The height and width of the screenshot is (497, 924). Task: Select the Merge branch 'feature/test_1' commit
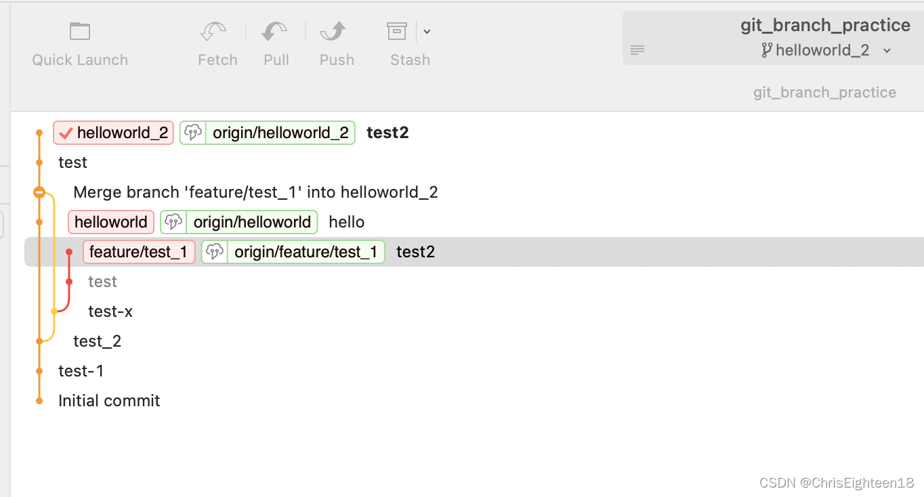click(x=255, y=192)
